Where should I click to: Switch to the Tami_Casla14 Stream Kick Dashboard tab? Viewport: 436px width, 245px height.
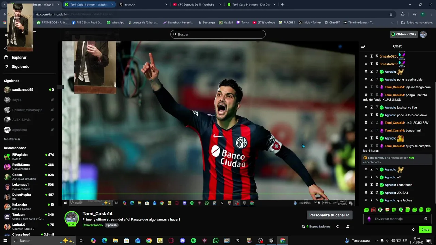point(251,5)
